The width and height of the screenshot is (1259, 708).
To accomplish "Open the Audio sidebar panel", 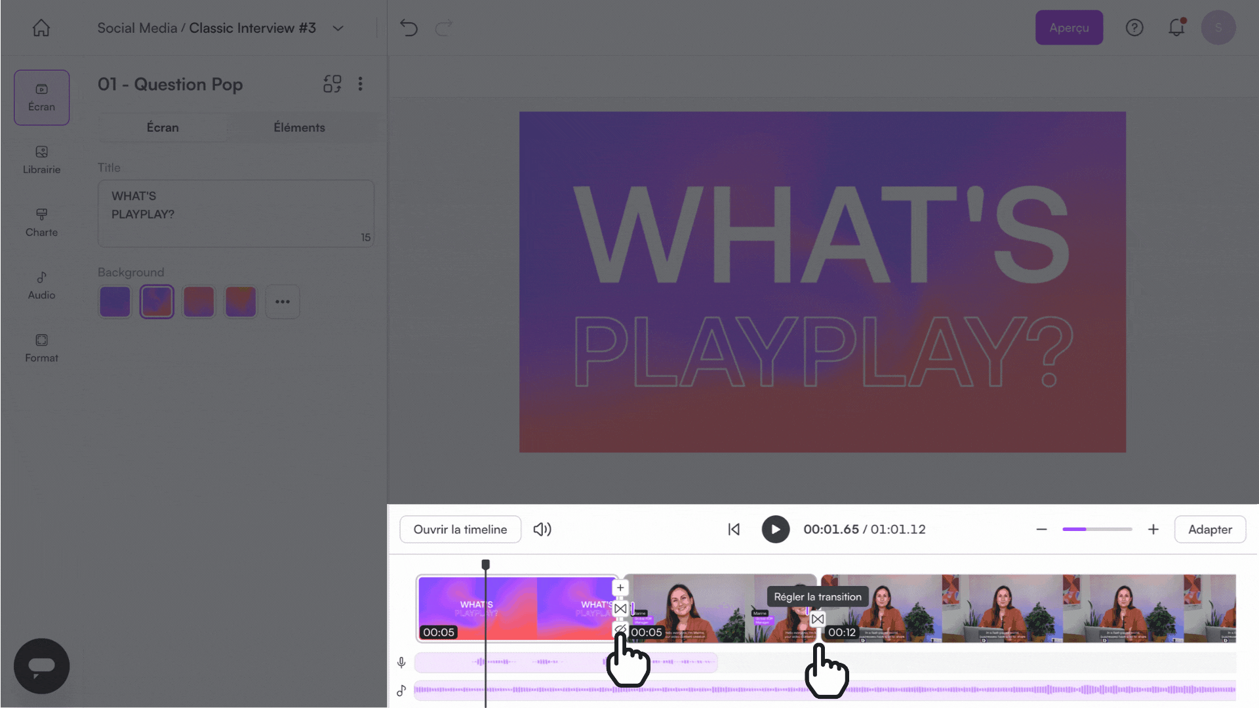I will click(41, 285).
